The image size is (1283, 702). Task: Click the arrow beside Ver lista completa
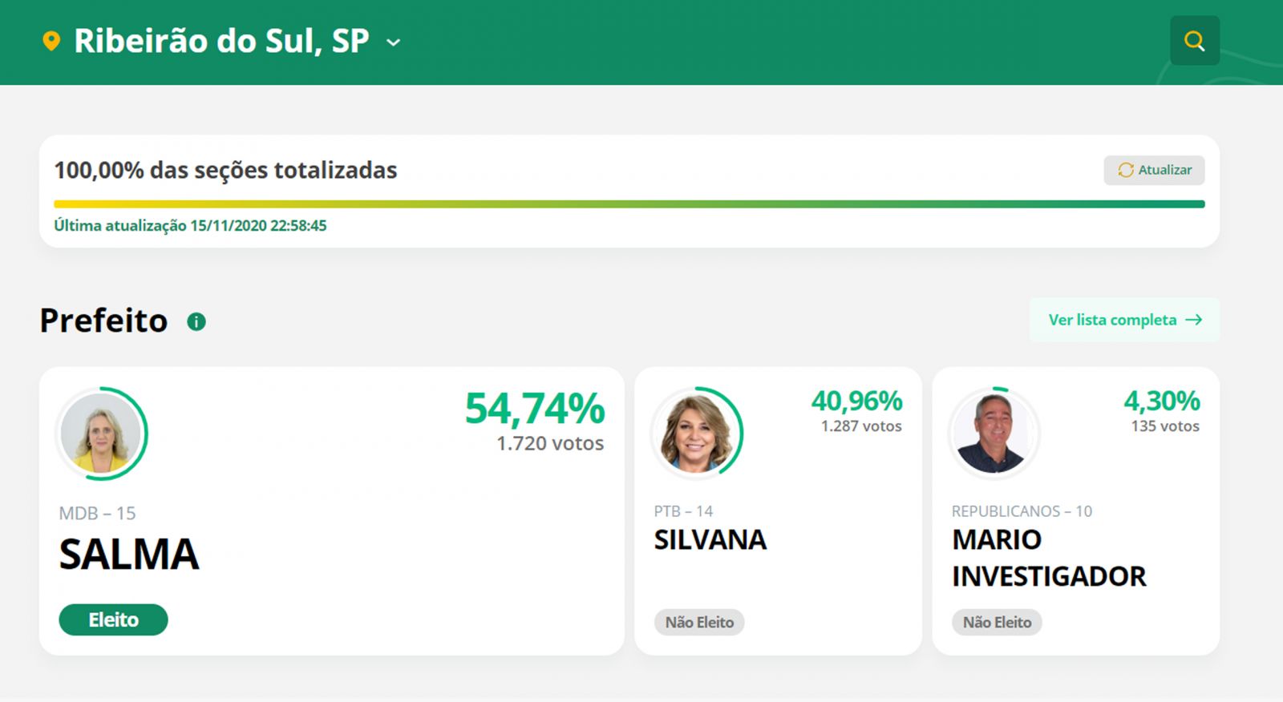tap(1194, 320)
